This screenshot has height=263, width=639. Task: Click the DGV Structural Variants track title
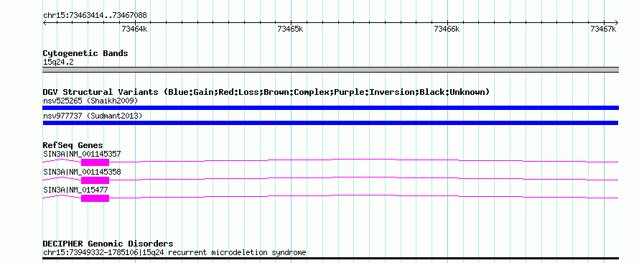point(266,92)
